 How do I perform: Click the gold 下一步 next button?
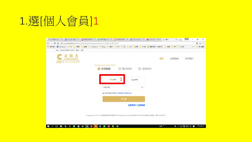[x=124, y=99]
